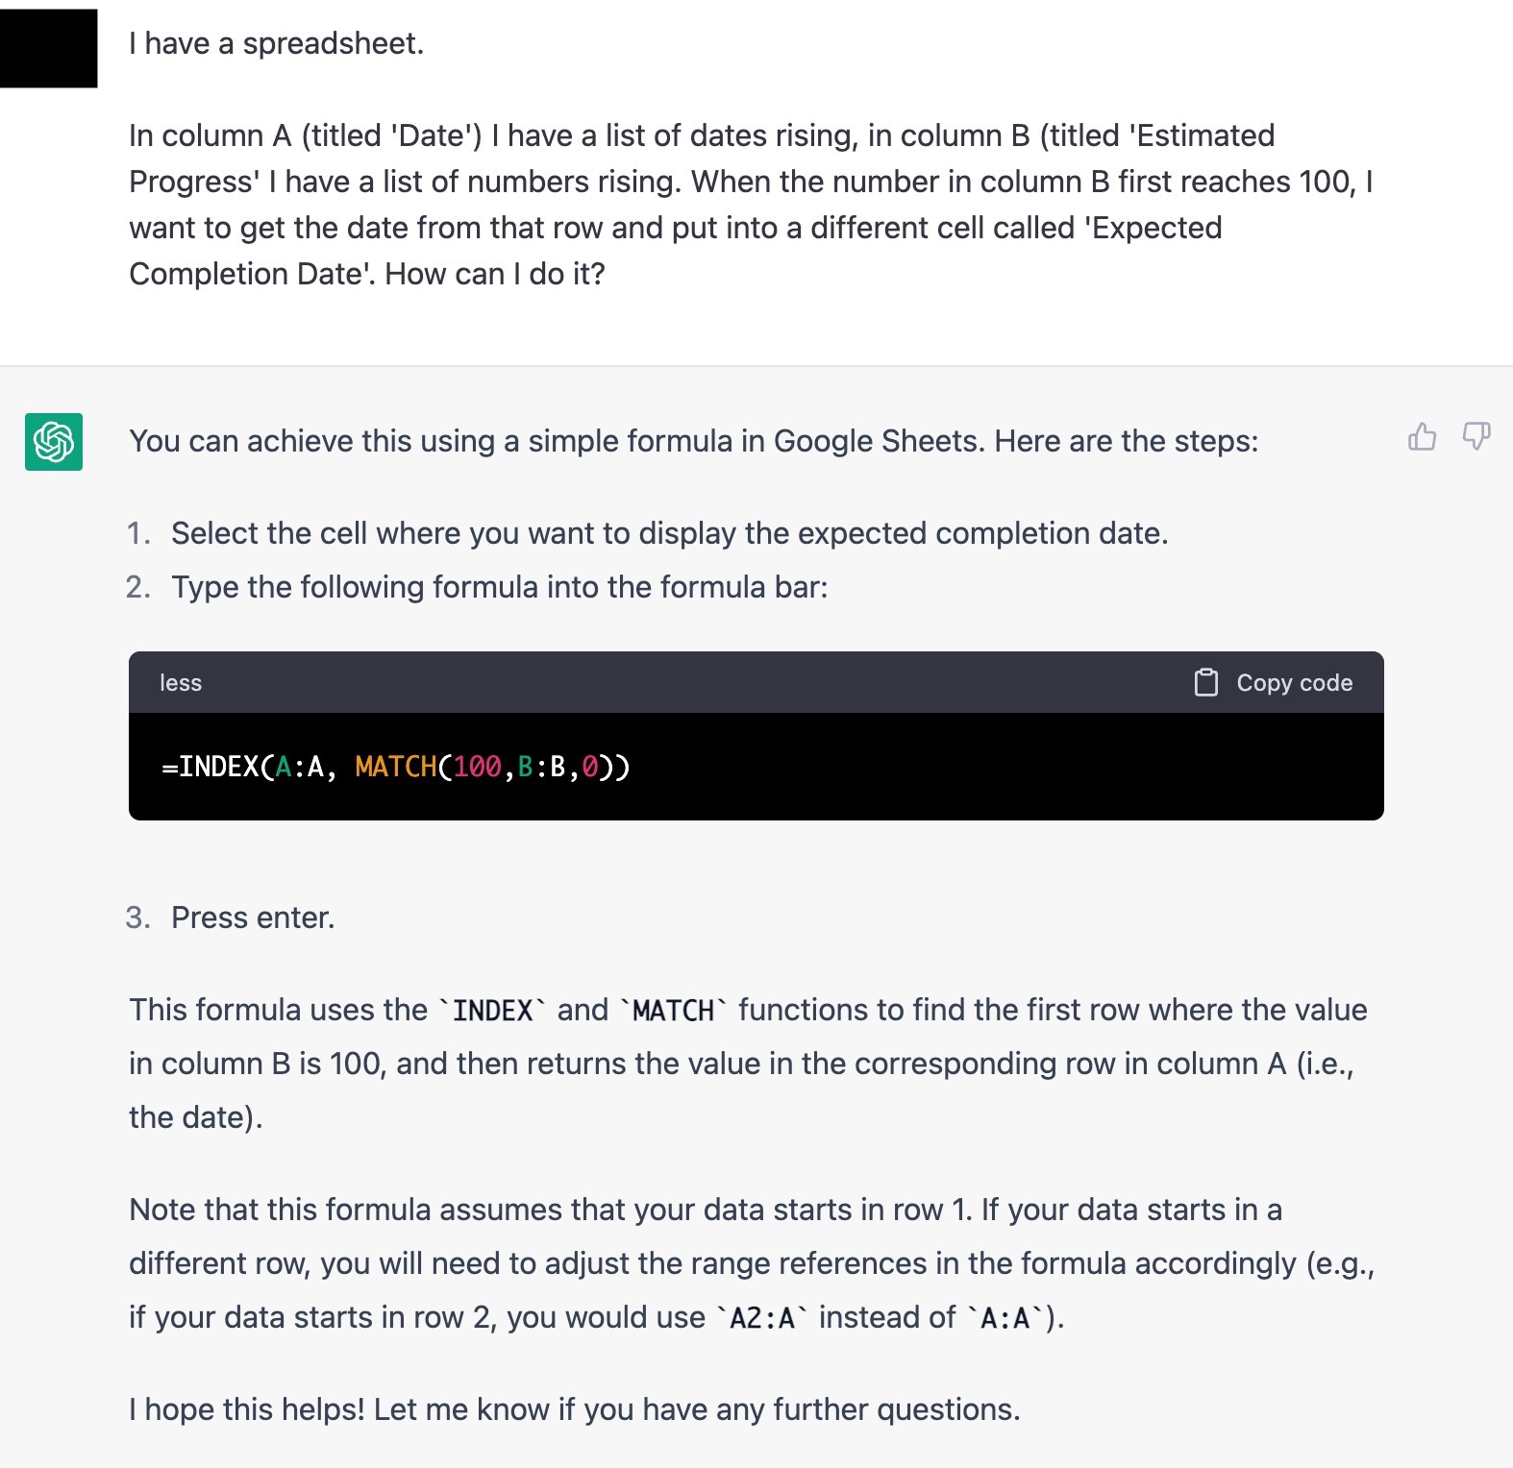
Task: Click the inline `A2:A` code reference
Action: (x=763, y=1318)
